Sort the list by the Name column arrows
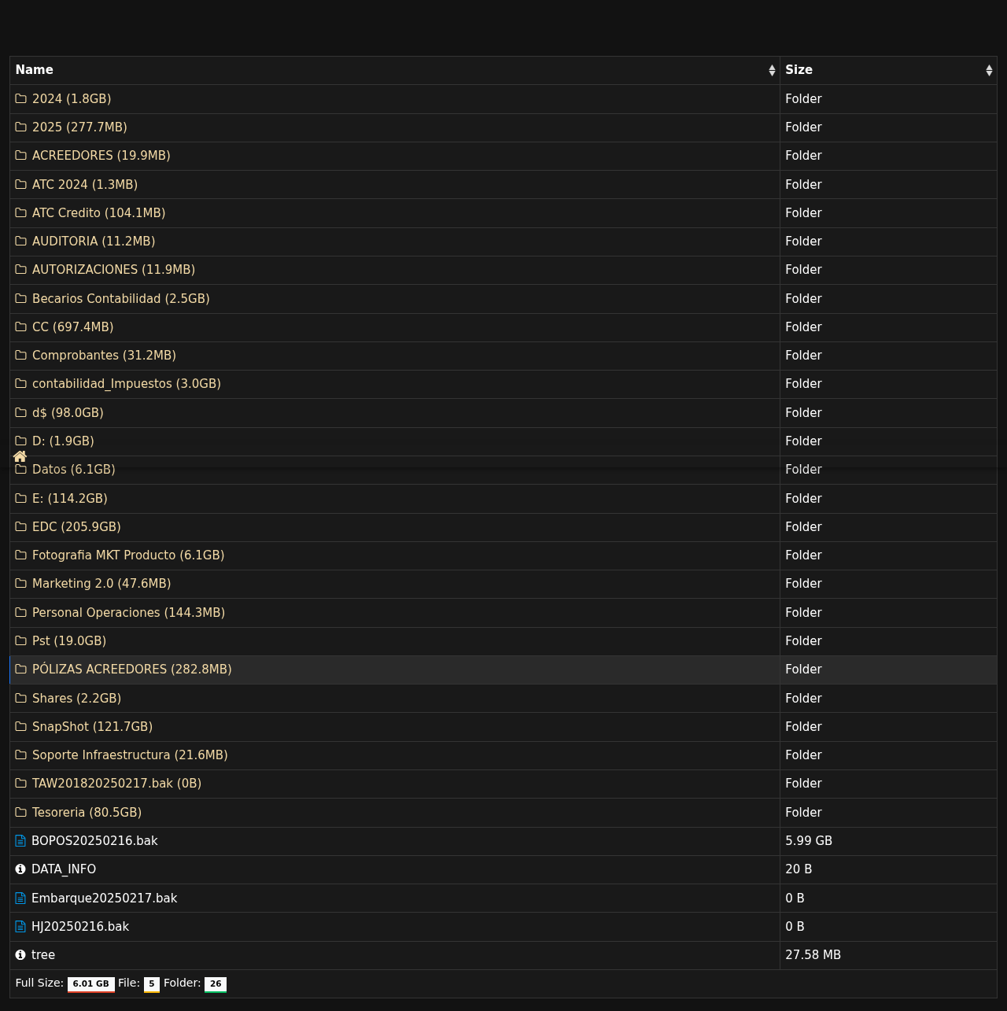 [772, 71]
